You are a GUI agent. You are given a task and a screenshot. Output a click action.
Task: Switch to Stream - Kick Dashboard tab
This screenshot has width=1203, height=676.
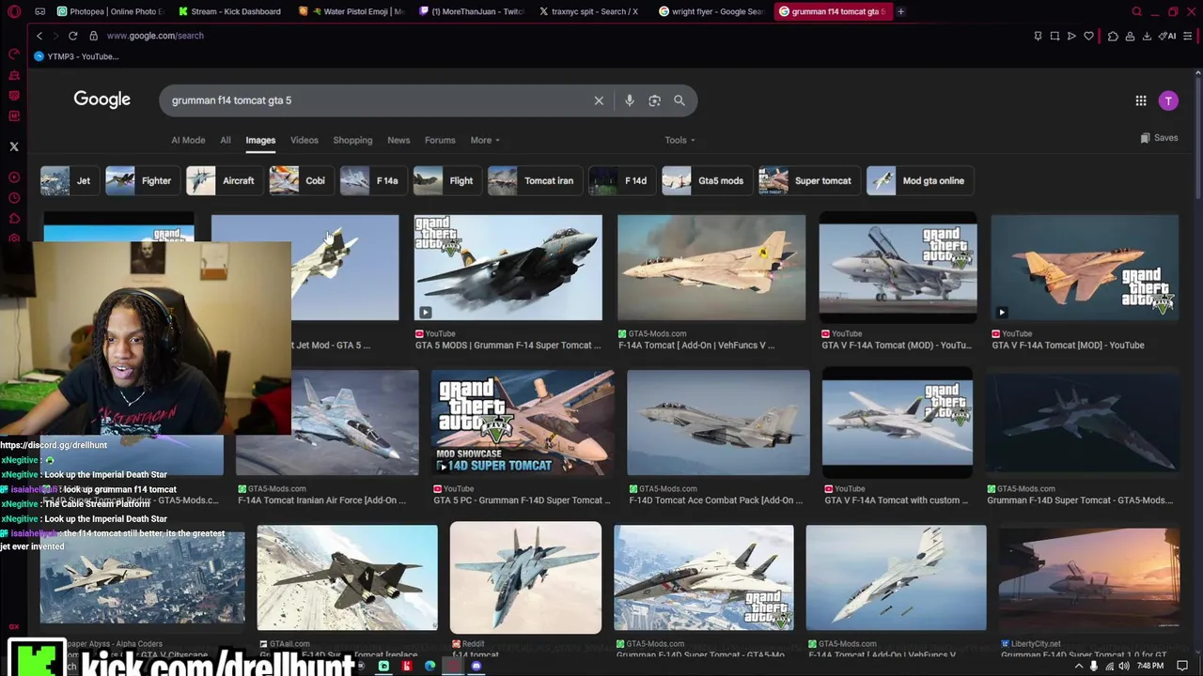228,11
